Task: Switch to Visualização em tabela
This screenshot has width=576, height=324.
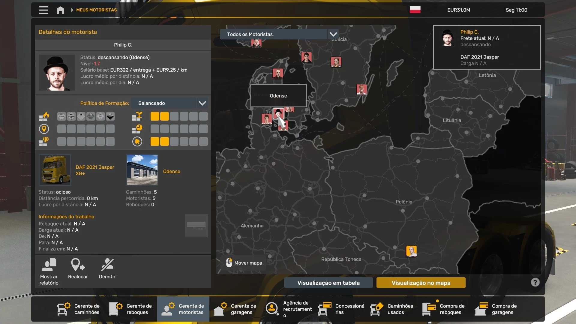Action: (x=328, y=283)
